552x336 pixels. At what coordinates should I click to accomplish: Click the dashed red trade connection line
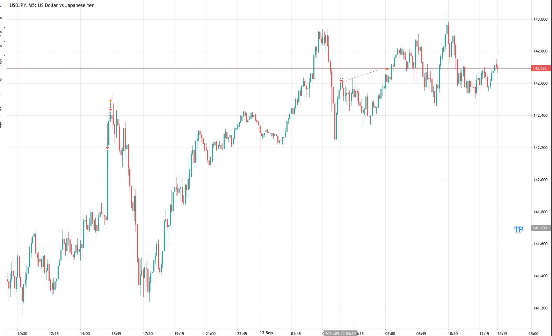(363, 75)
